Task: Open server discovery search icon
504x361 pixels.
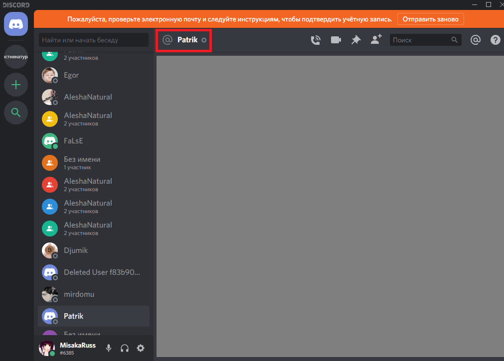Action: tap(16, 113)
